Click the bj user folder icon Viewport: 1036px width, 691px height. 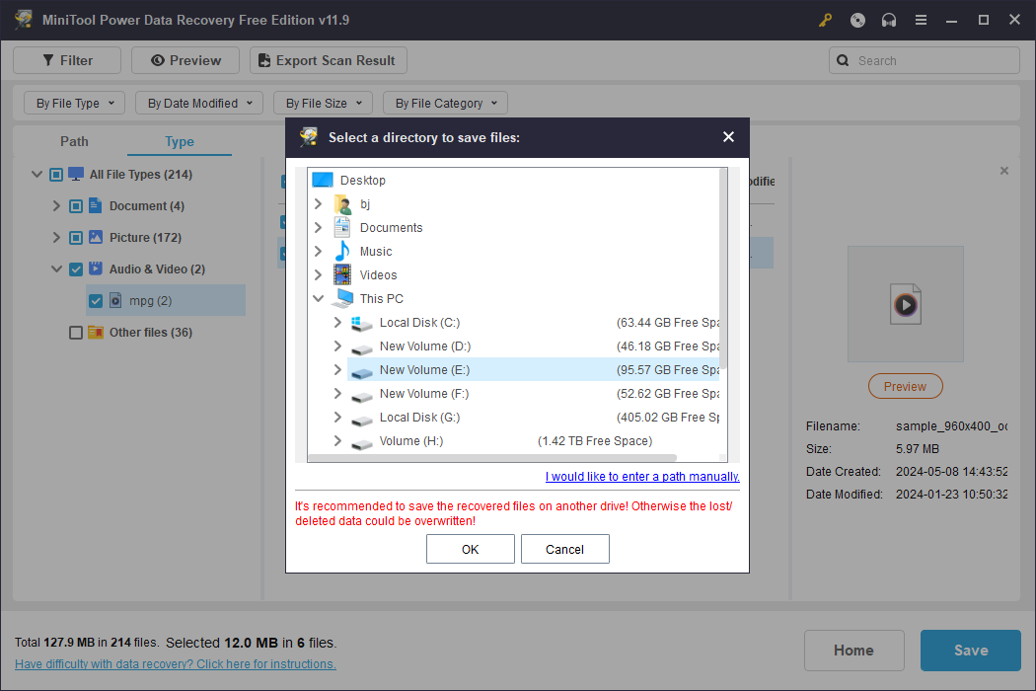click(x=342, y=203)
